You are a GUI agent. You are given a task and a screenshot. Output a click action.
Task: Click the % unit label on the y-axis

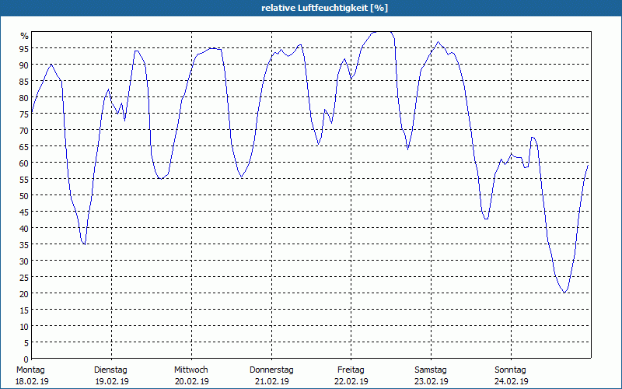(x=25, y=36)
